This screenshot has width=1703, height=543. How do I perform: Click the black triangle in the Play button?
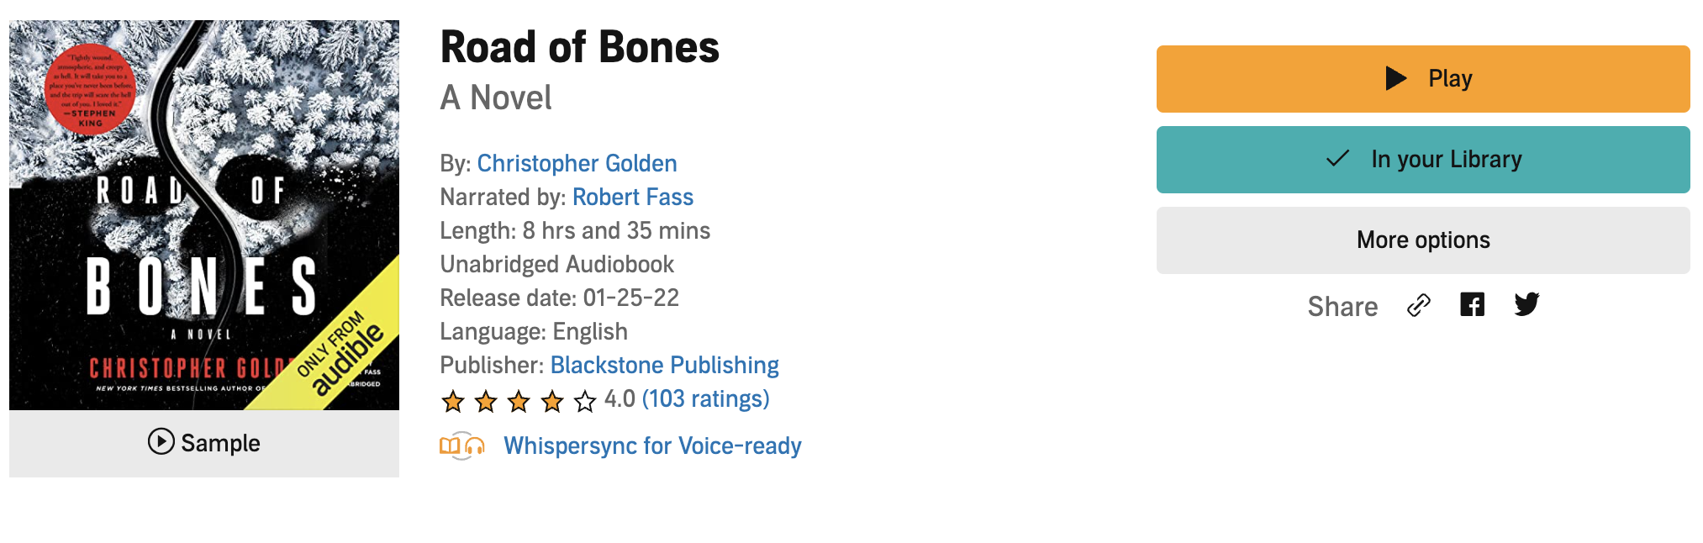[x=1396, y=78]
